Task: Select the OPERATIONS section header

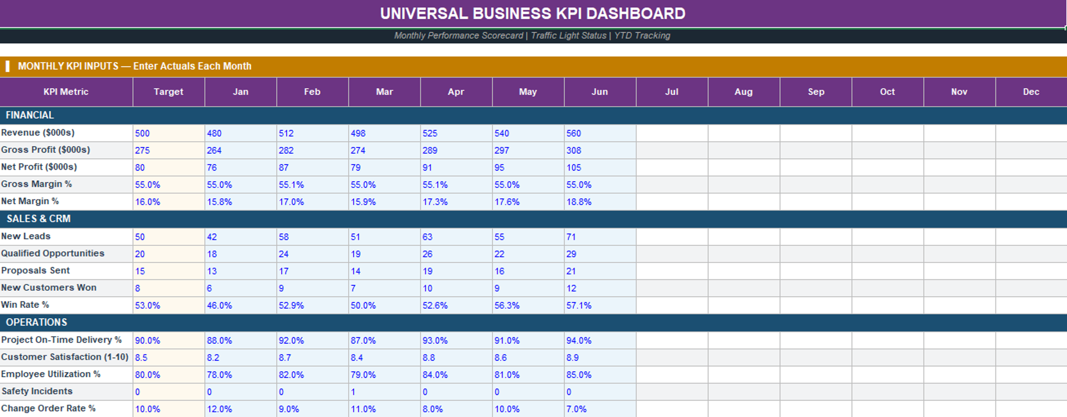Action: tap(533, 323)
